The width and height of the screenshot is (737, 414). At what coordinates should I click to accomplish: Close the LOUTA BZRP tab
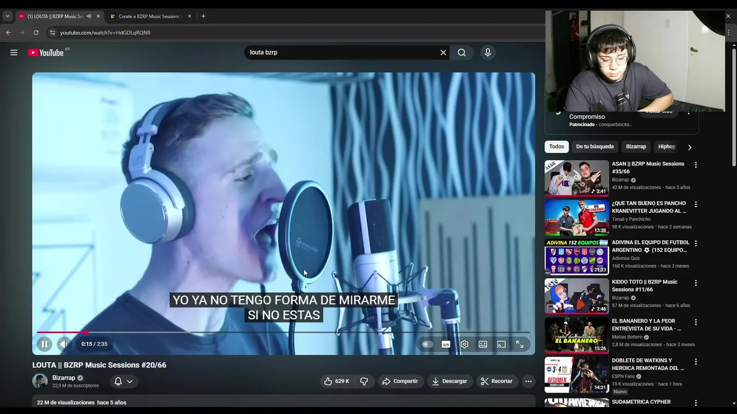98,16
